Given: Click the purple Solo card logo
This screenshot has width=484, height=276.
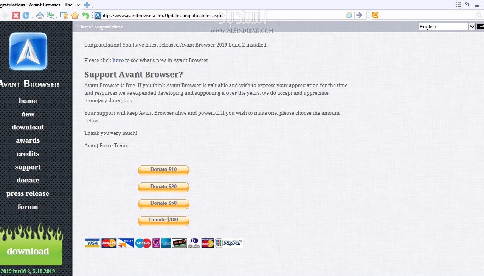Looking at the screenshot, I should click(156, 243).
